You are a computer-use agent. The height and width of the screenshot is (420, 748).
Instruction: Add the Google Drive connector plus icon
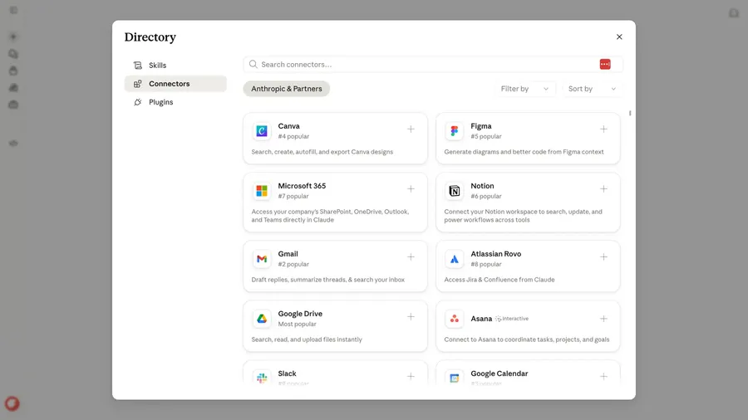411,317
